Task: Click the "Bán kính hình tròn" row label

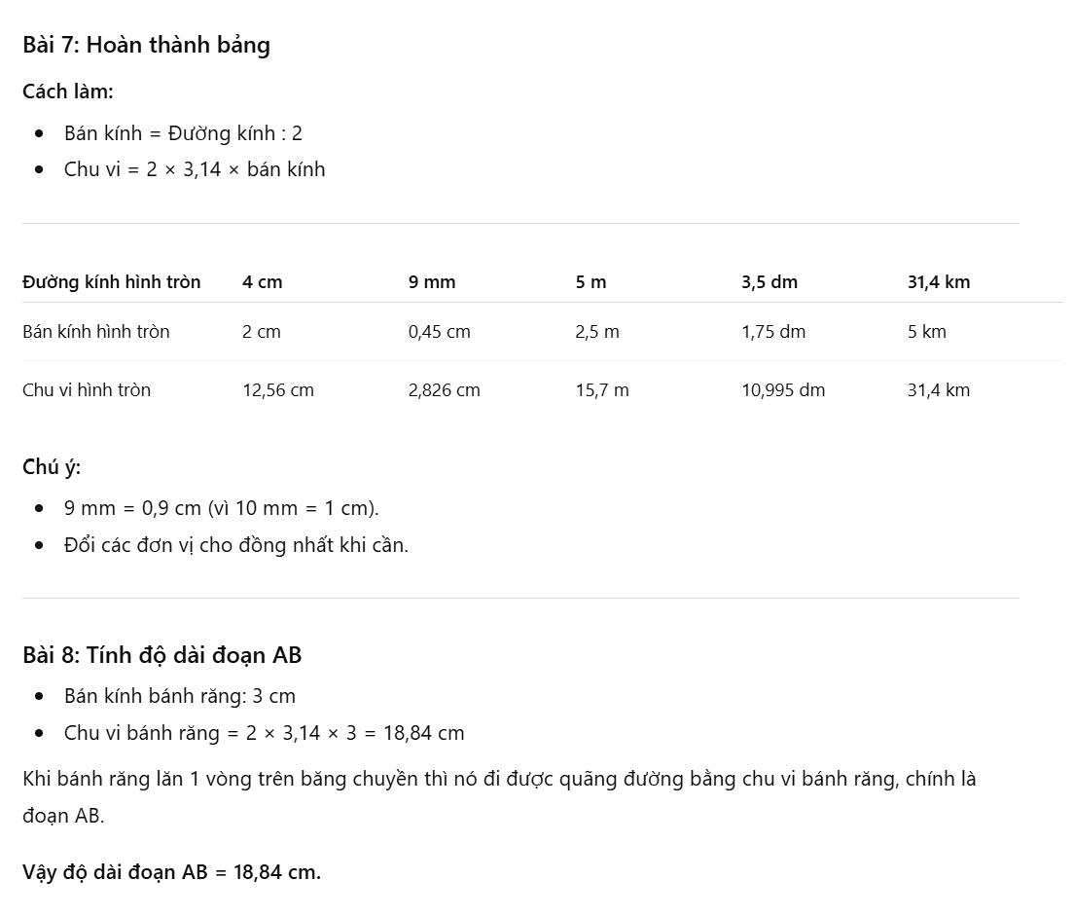Action: click(x=96, y=332)
